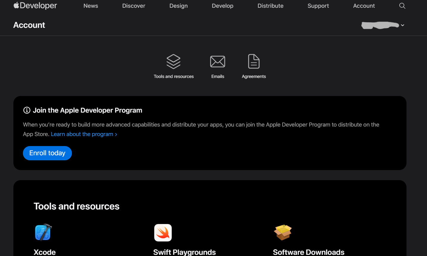
Task: Open the Emails envelope icon
Action: 218,62
